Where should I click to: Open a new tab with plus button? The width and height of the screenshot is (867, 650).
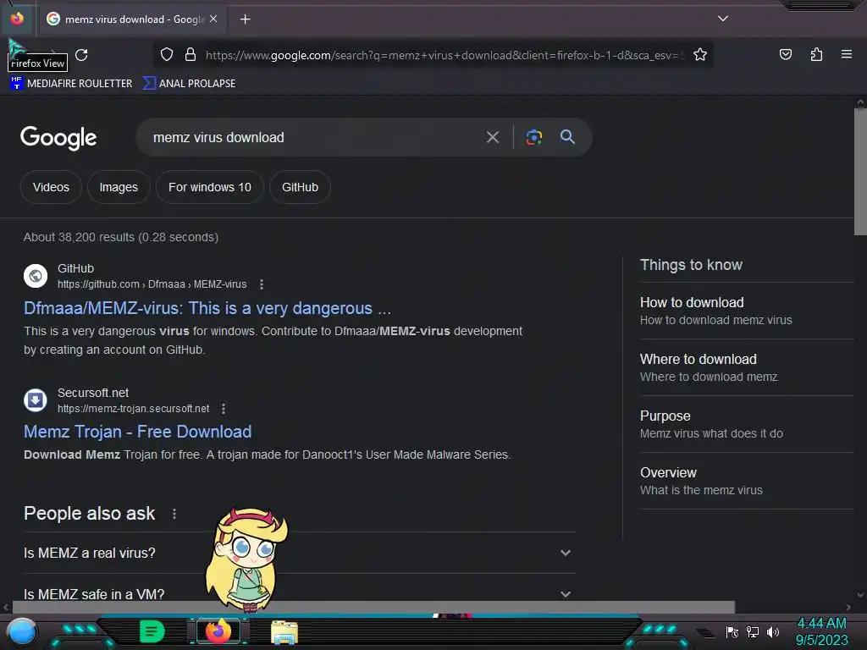(x=245, y=19)
